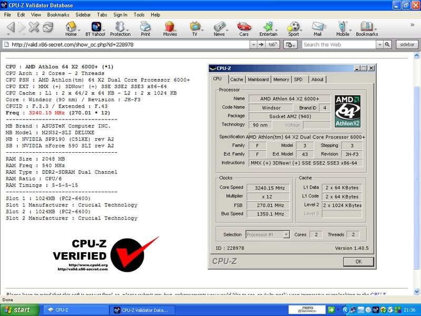This screenshot has width=421, height=316.
Task: Open the Tools menu
Action: (x=139, y=15)
